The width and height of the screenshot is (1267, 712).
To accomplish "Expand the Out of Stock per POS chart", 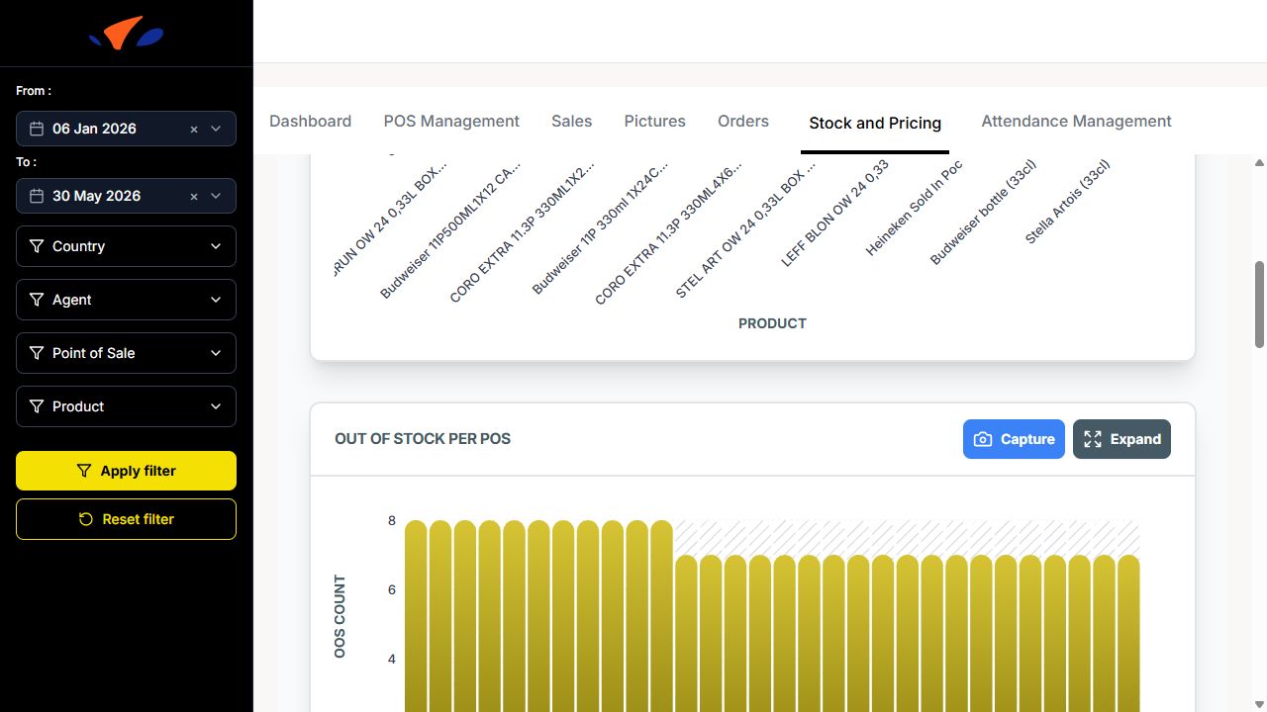I will click(x=1121, y=439).
